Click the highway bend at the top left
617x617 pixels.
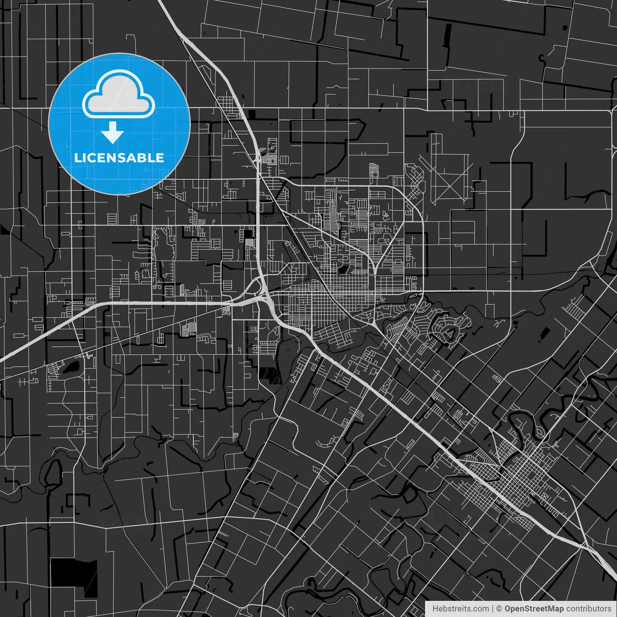[x=186, y=39]
